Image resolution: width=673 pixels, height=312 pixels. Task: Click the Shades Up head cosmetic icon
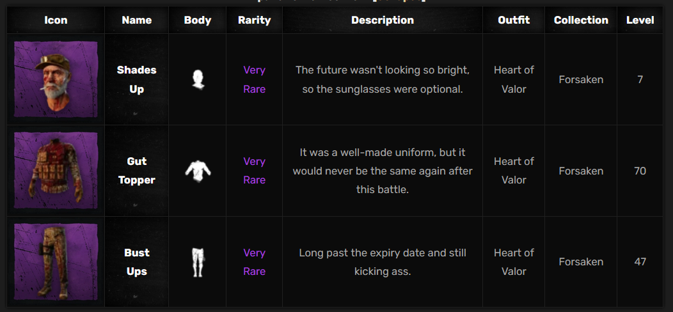pyautogui.click(x=56, y=79)
